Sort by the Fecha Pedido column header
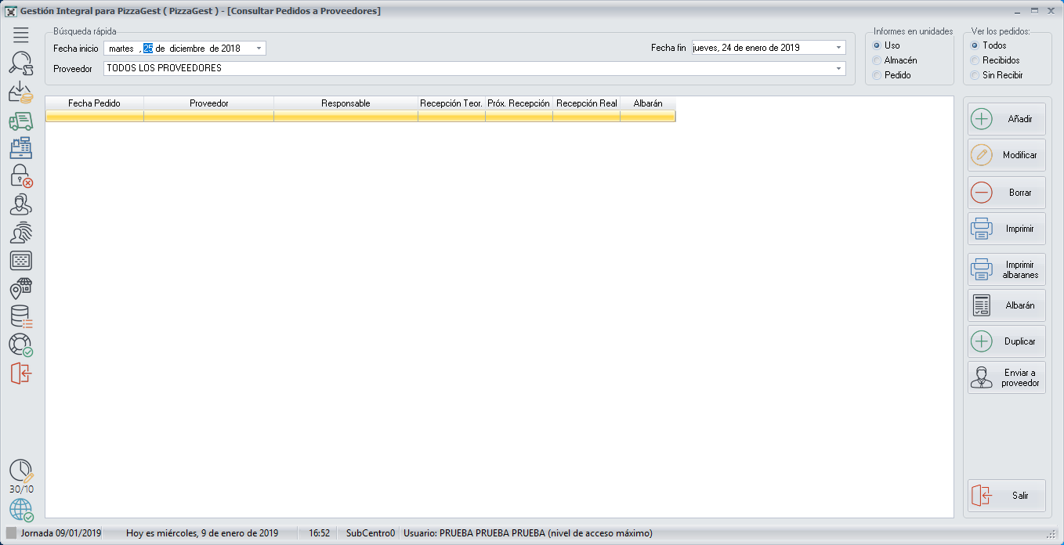1064x545 pixels. [x=94, y=103]
